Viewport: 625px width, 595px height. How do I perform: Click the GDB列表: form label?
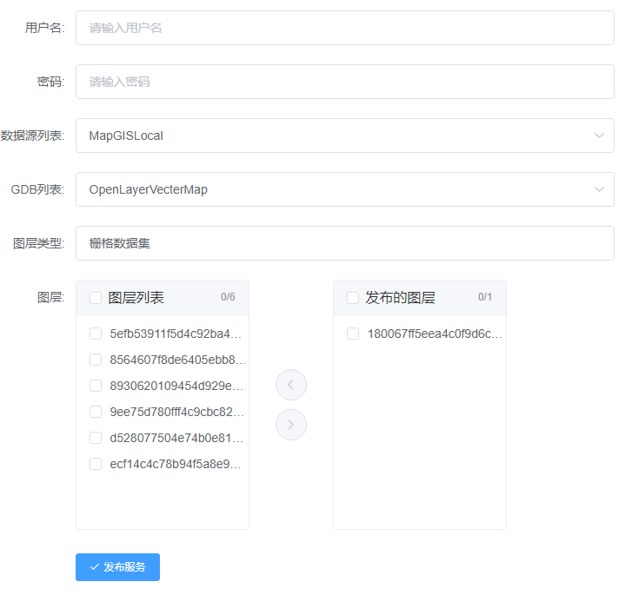pyautogui.click(x=37, y=189)
